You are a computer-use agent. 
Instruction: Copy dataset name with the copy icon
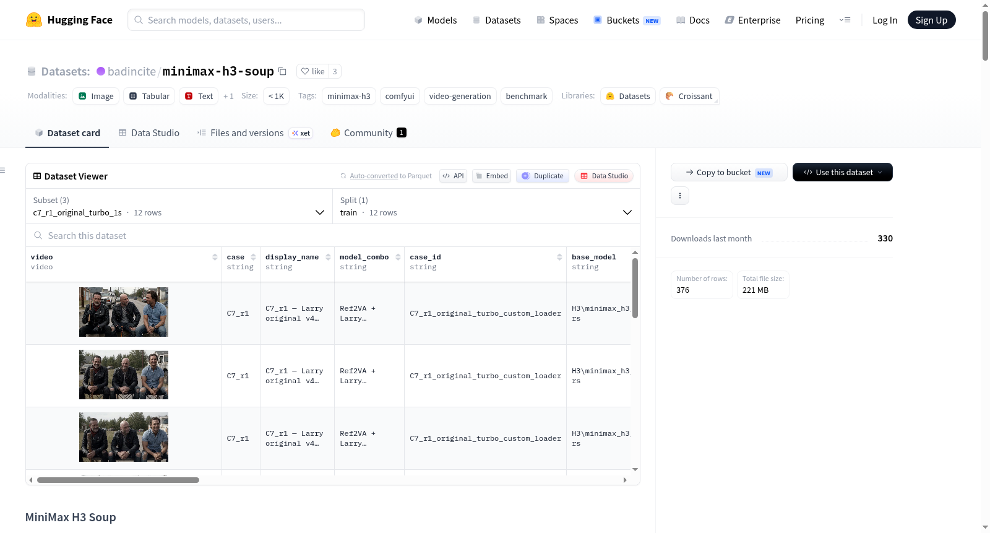[282, 71]
